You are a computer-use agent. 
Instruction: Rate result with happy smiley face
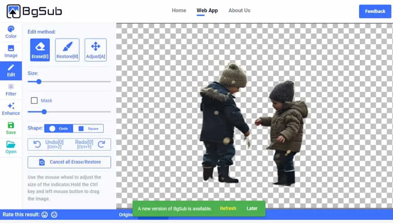click(45, 215)
